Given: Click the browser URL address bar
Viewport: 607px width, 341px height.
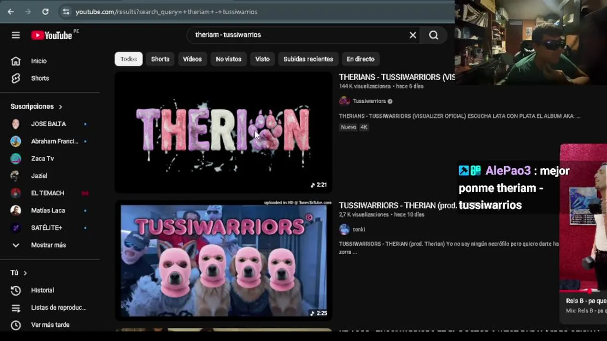Looking at the screenshot, I should (x=256, y=12).
